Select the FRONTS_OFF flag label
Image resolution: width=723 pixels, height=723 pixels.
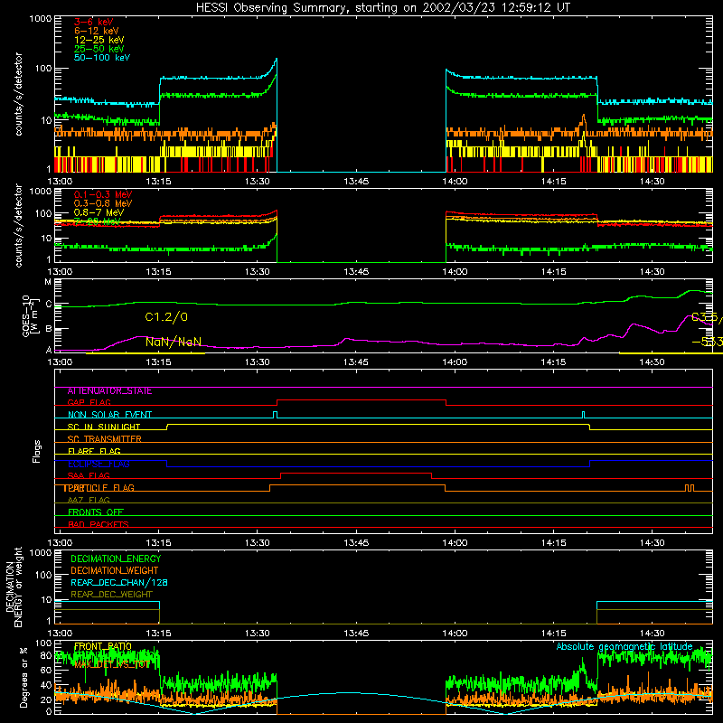pos(96,512)
